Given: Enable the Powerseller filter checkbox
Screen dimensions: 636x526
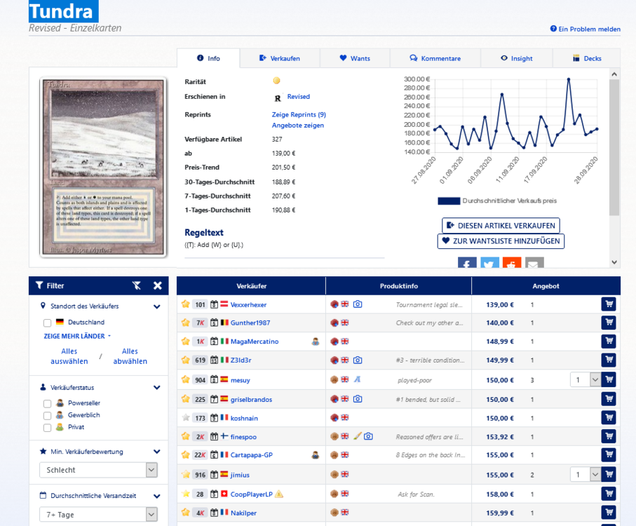Looking at the screenshot, I should click(x=48, y=403).
